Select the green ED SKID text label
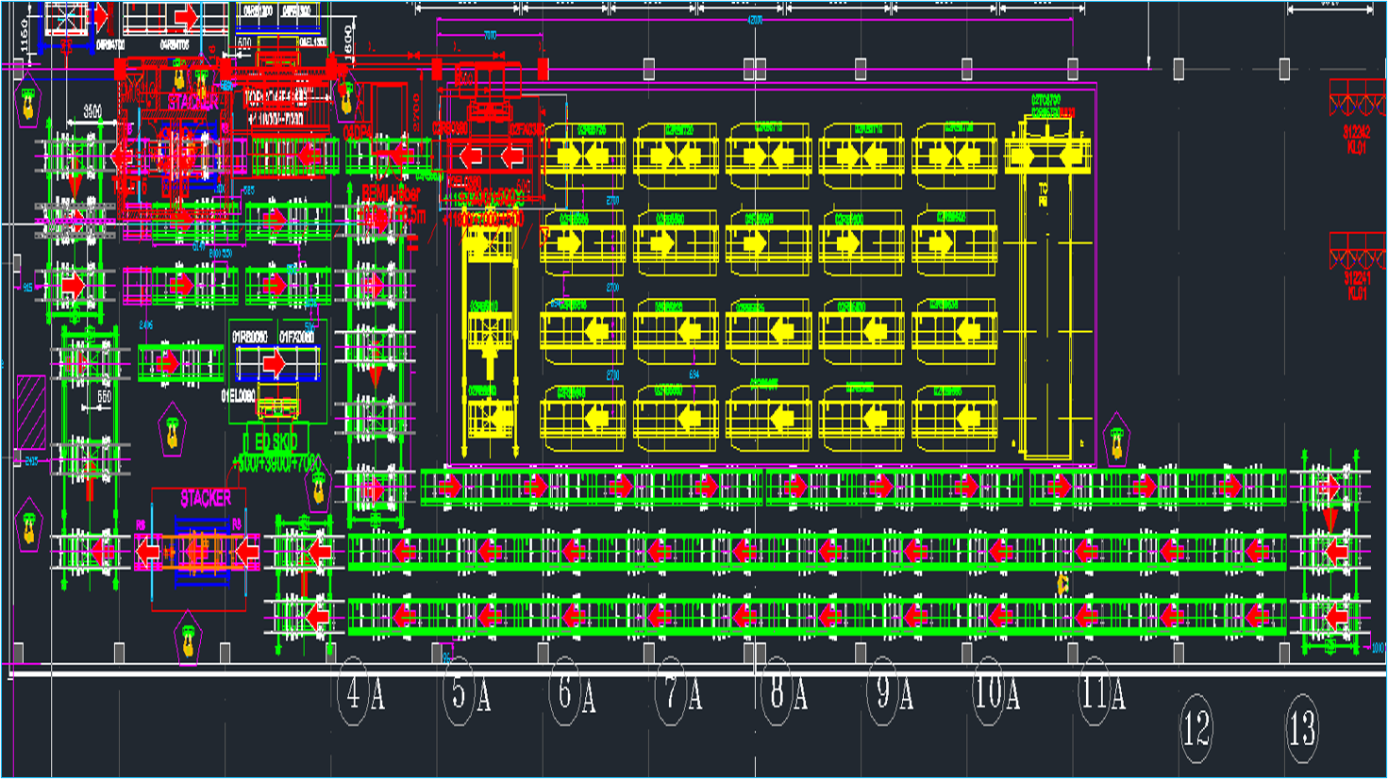Viewport: 1388px width, 779px height. click(276, 441)
